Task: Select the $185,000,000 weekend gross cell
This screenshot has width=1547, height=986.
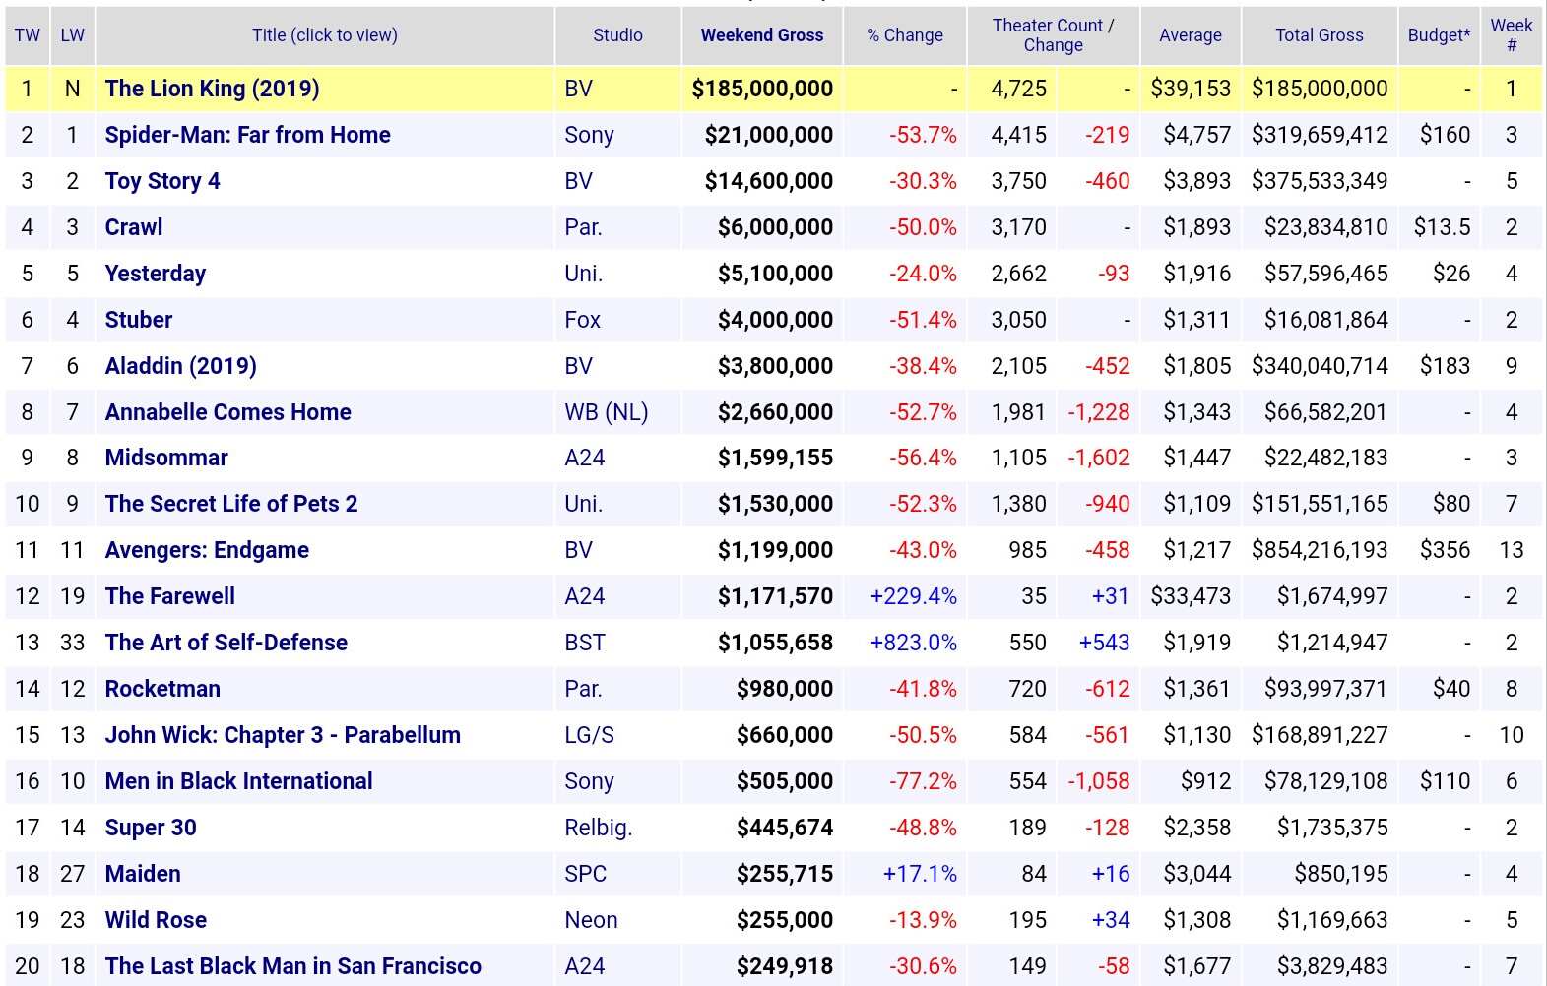Action: tap(762, 89)
